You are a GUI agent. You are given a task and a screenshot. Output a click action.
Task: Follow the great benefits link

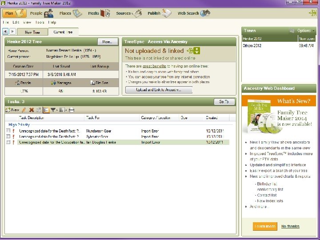point(154,66)
